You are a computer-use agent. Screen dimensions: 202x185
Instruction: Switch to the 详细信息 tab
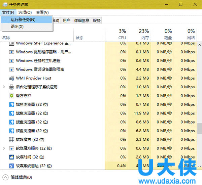[x=81, y=20]
